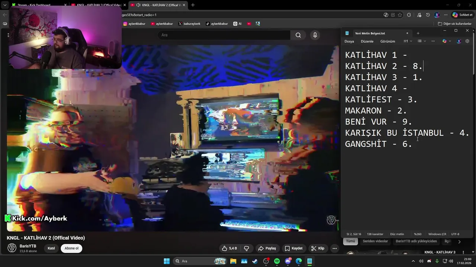The width and height of the screenshot is (476, 267).
Task: Click the Klip button
Action: [318, 248]
